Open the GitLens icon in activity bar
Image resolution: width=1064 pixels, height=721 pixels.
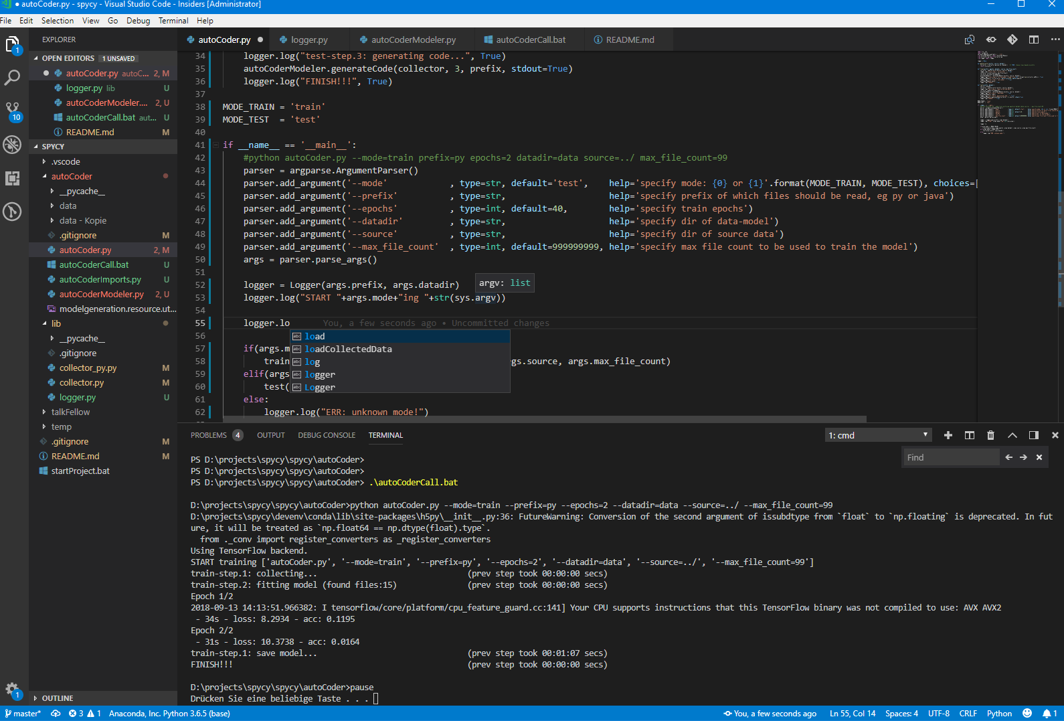13,212
